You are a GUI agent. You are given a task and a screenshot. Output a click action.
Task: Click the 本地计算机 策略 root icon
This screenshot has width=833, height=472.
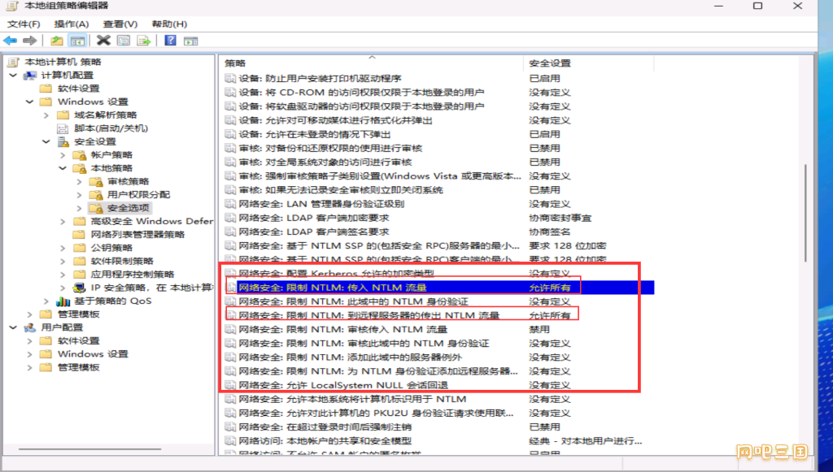coord(13,62)
